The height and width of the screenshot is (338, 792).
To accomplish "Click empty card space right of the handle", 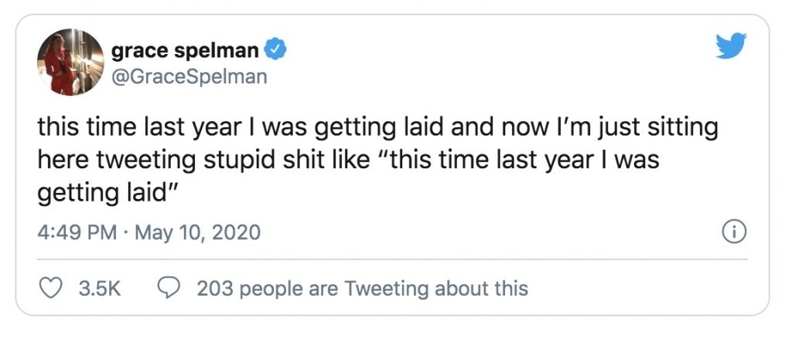I will 464,76.
